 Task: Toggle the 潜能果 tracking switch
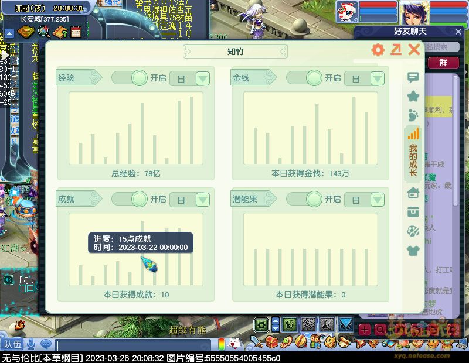click(x=304, y=199)
